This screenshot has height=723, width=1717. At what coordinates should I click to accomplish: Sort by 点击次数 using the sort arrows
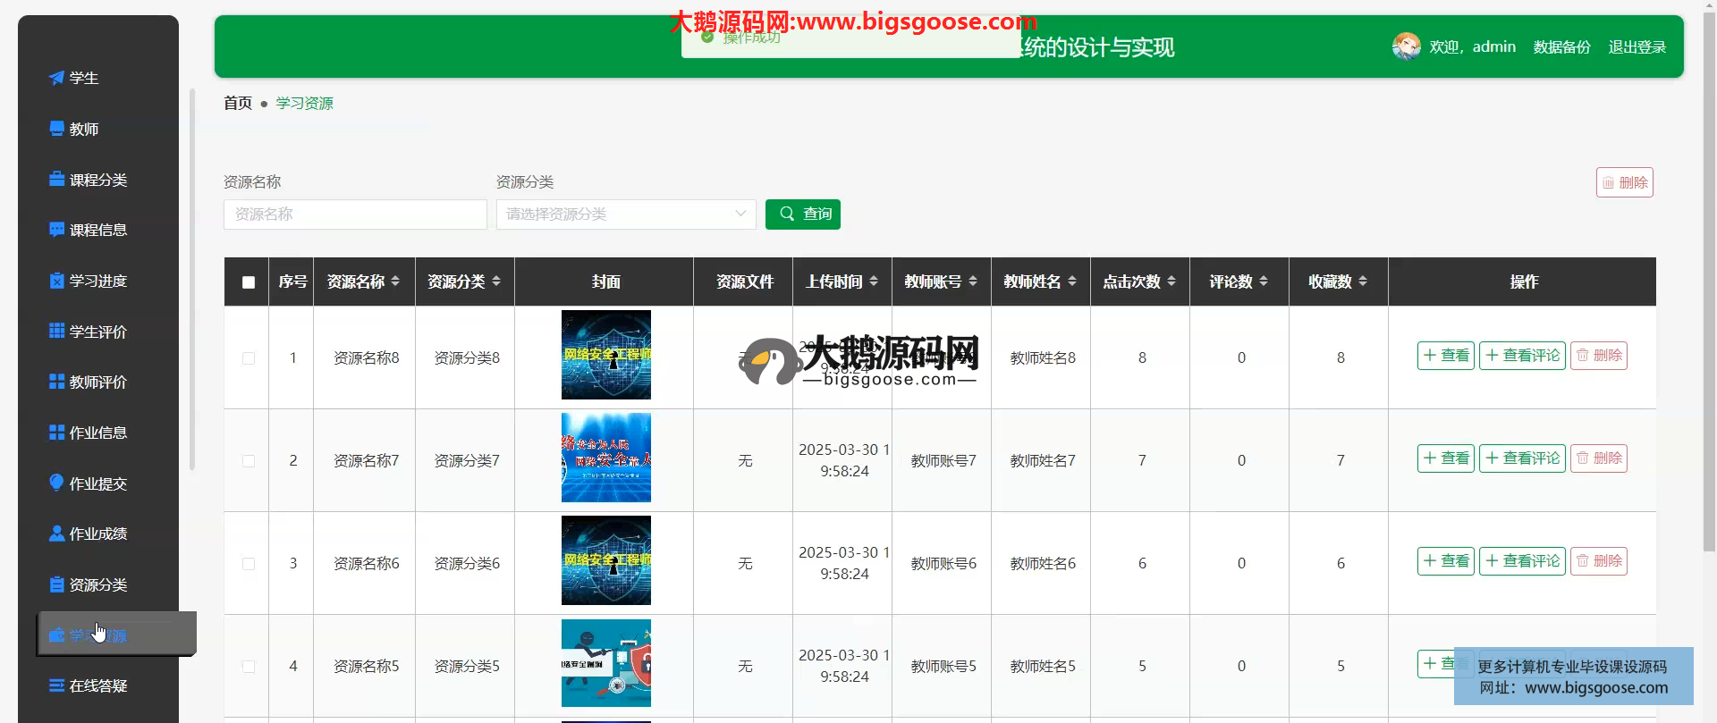pyautogui.click(x=1171, y=282)
